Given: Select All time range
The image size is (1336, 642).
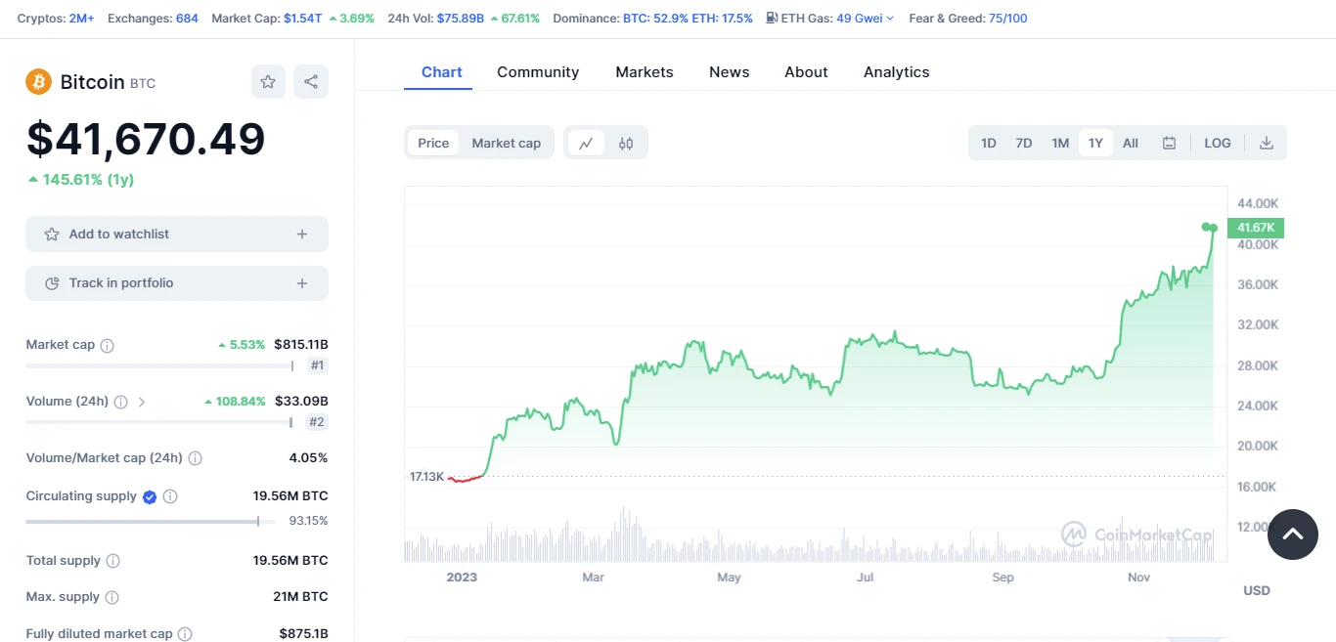Looking at the screenshot, I should pyautogui.click(x=1131, y=143).
